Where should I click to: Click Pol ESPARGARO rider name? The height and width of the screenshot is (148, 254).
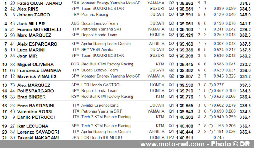click(35, 91)
